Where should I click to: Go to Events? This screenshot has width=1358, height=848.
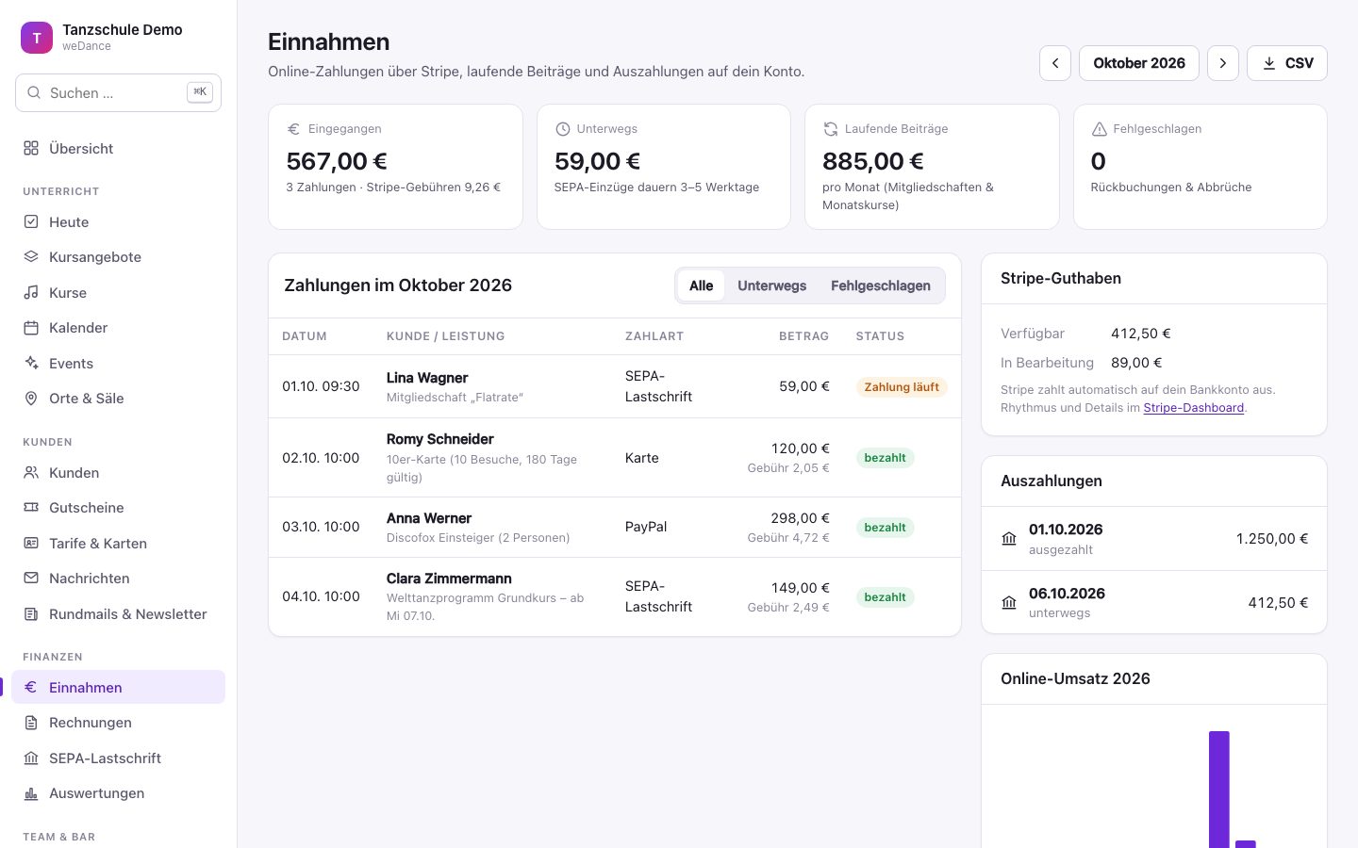pos(118,364)
